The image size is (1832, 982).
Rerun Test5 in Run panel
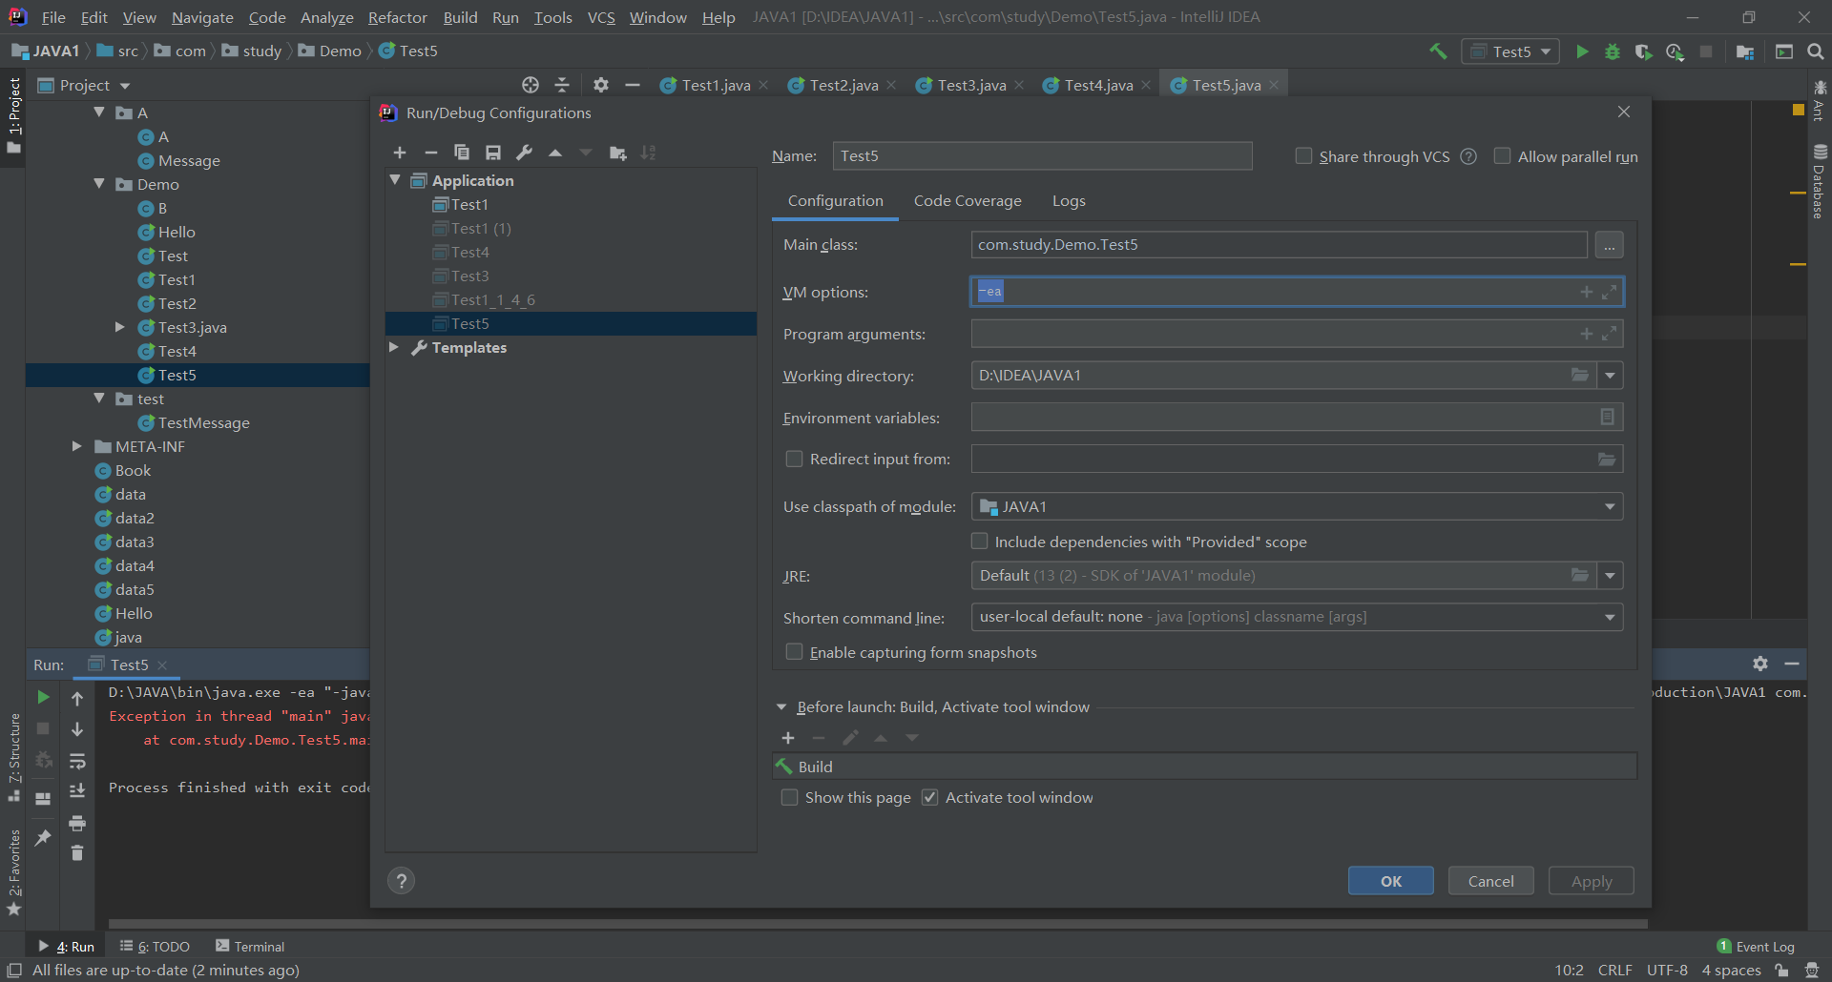pos(43,697)
